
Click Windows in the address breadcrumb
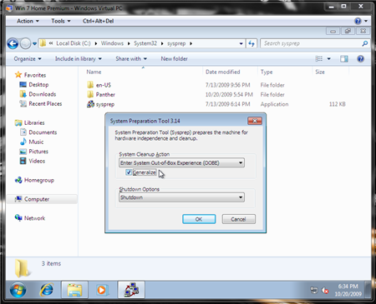click(x=112, y=43)
